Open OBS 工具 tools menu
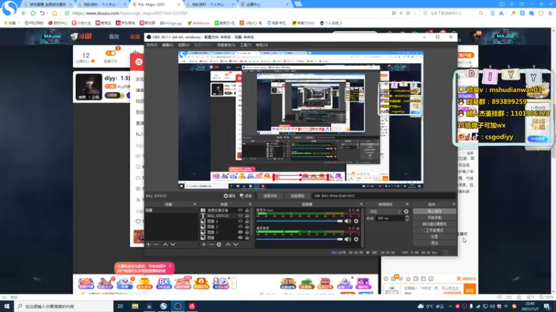Viewport: 556px width, 312px height. tap(245, 45)
